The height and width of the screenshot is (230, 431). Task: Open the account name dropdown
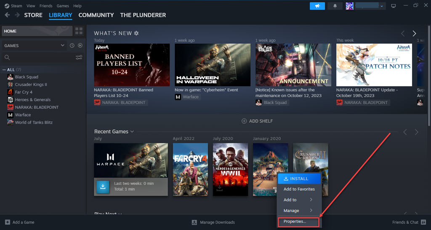coord(381,6)
